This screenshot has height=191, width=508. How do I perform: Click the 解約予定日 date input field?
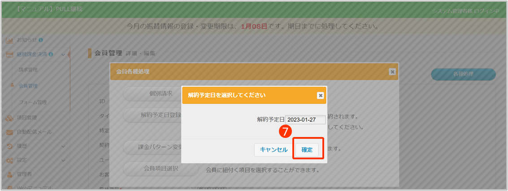click(x=305, y=120)
